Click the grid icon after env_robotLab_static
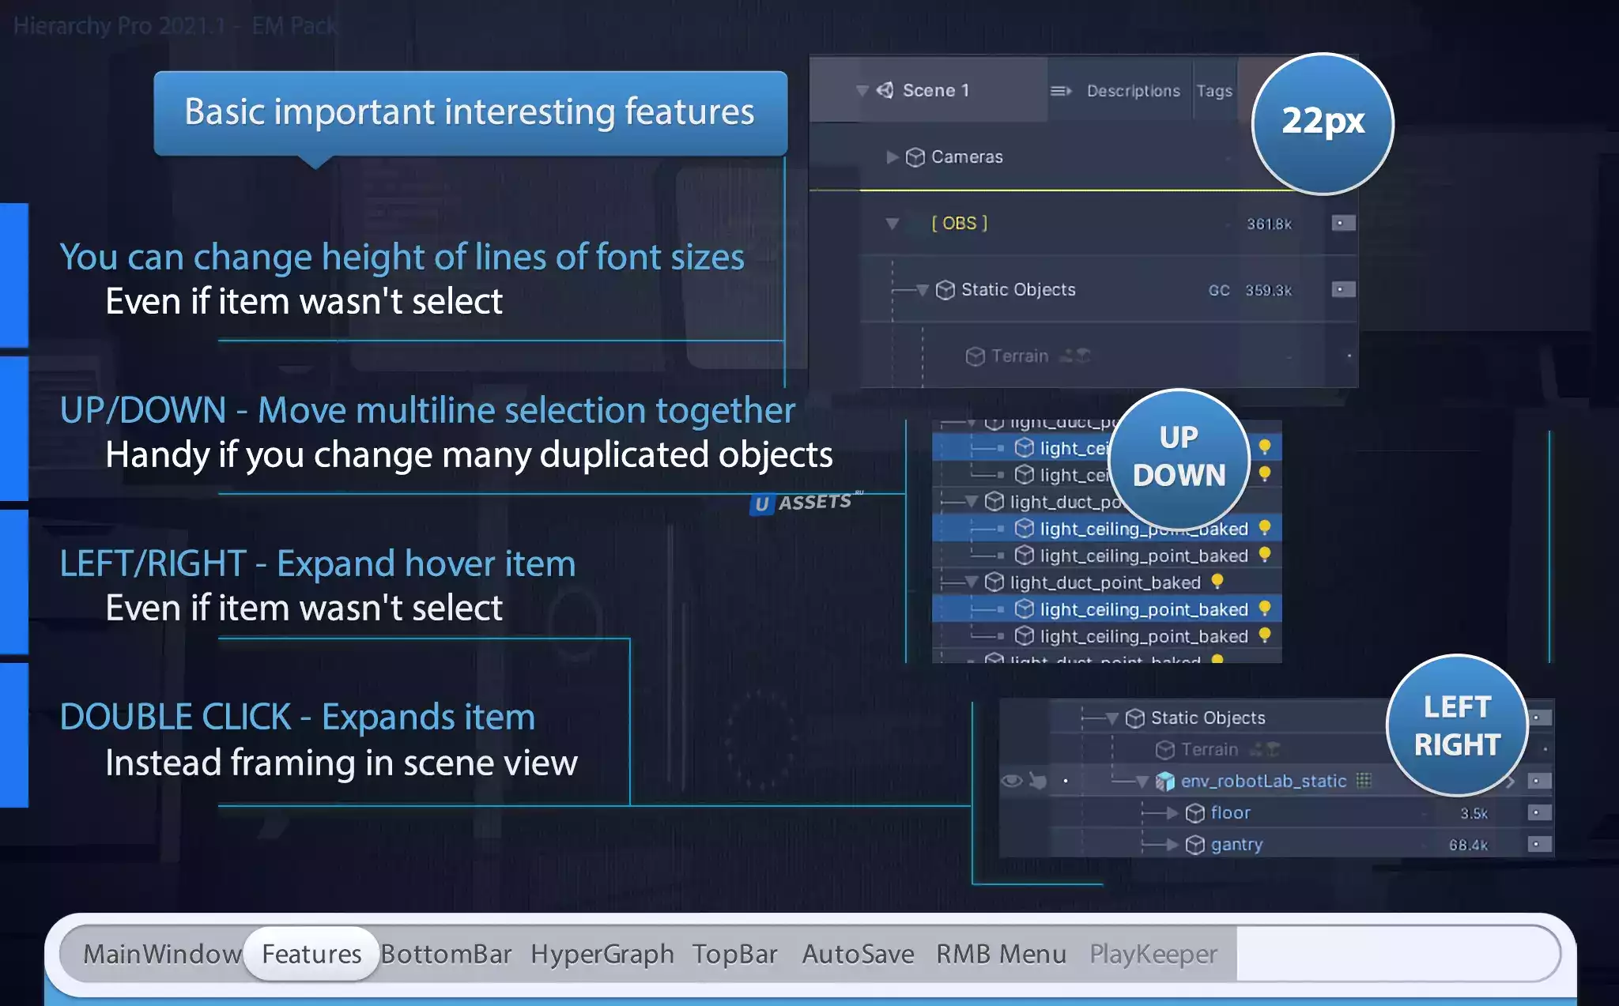This screenshot has height=1006, width=1619. point(1364,781)
